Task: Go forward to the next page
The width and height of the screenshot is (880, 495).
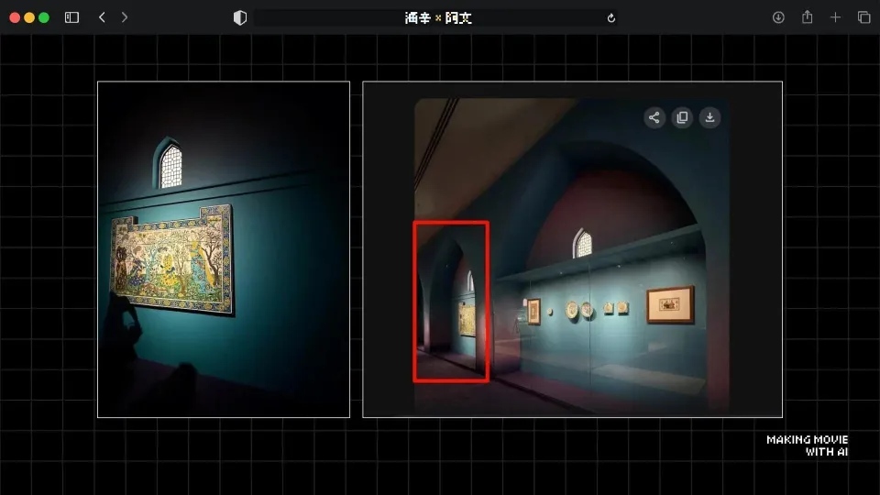Action: point(125,17)
